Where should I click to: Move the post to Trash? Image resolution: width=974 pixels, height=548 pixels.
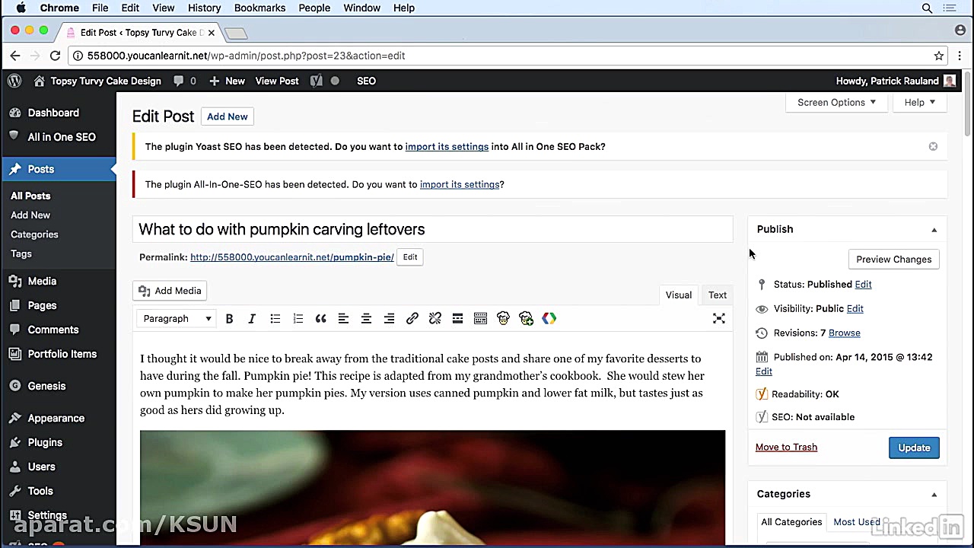point(786,448)
